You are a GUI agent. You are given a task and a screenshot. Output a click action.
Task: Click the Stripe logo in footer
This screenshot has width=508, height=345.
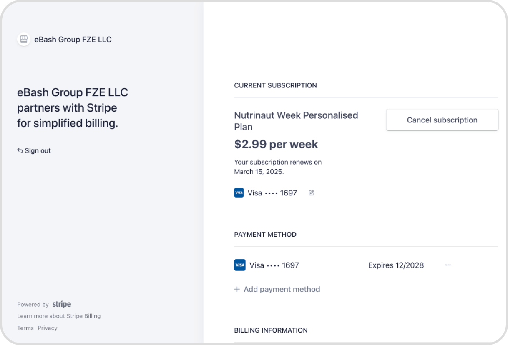[x=62, y=304]
